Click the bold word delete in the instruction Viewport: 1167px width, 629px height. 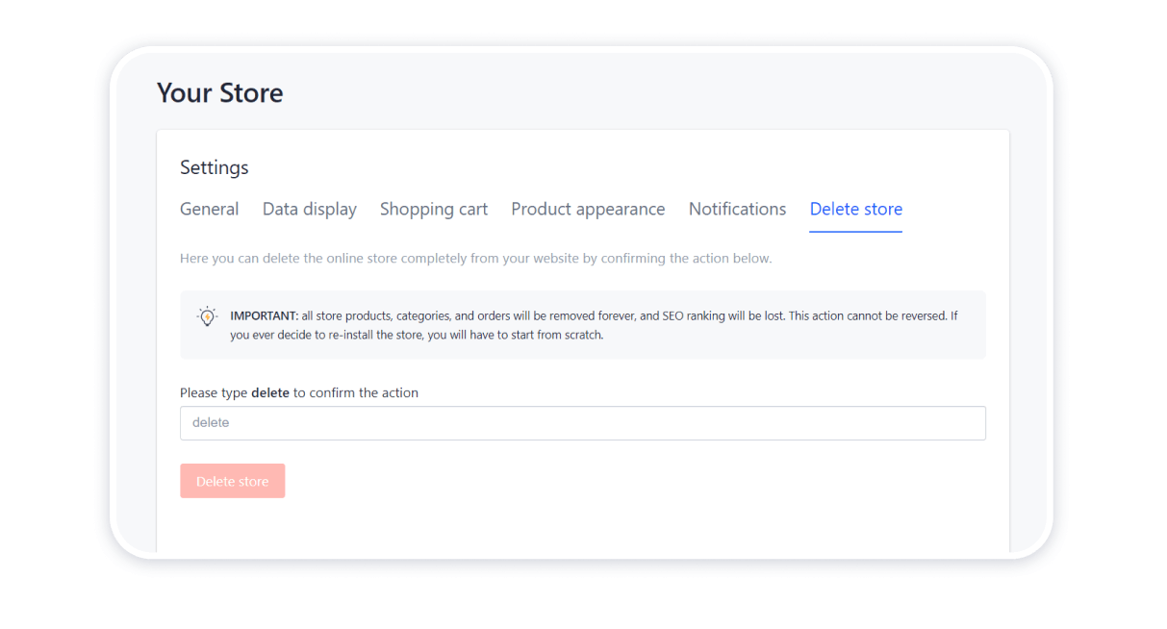tap(269, 392)
